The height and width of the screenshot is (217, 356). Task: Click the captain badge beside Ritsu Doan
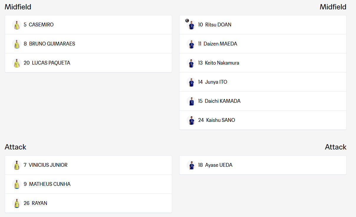pyautogui.click(x=187, y=20)
